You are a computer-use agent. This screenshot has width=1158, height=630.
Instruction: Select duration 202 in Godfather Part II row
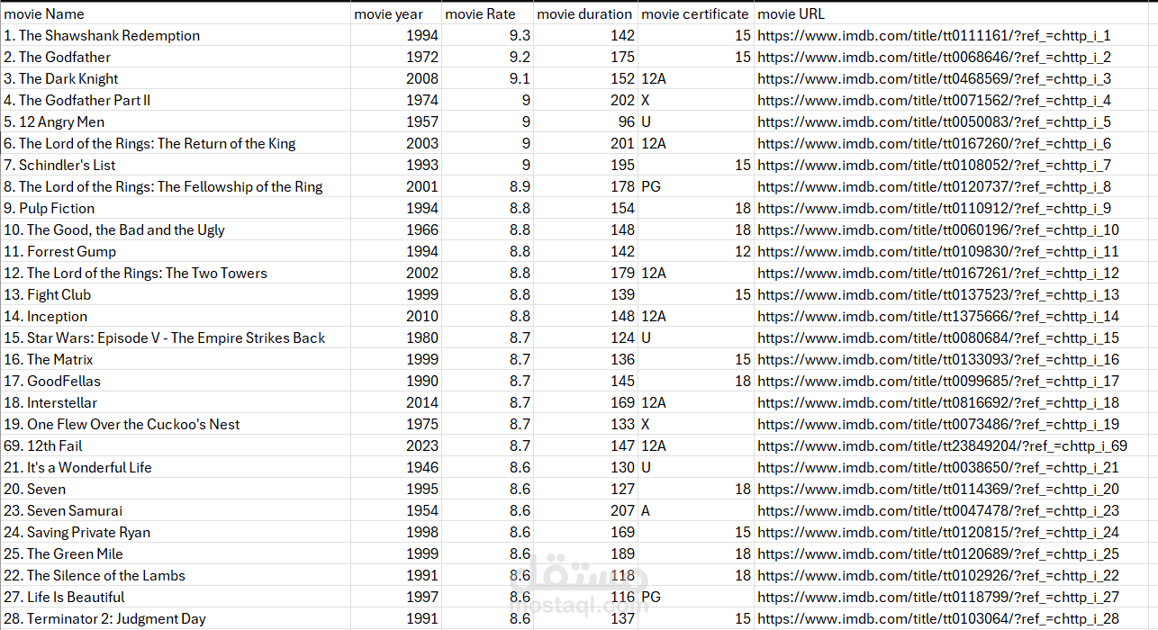click(x=585, y=100)
